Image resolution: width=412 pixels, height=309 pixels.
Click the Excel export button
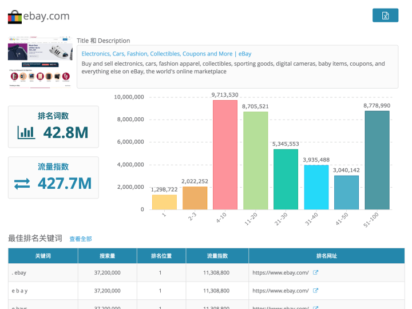pos(385,15)
